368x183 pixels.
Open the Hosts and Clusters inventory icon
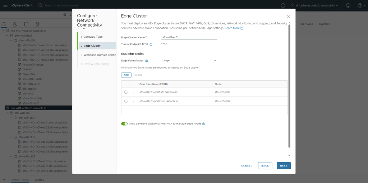(4, 24)
